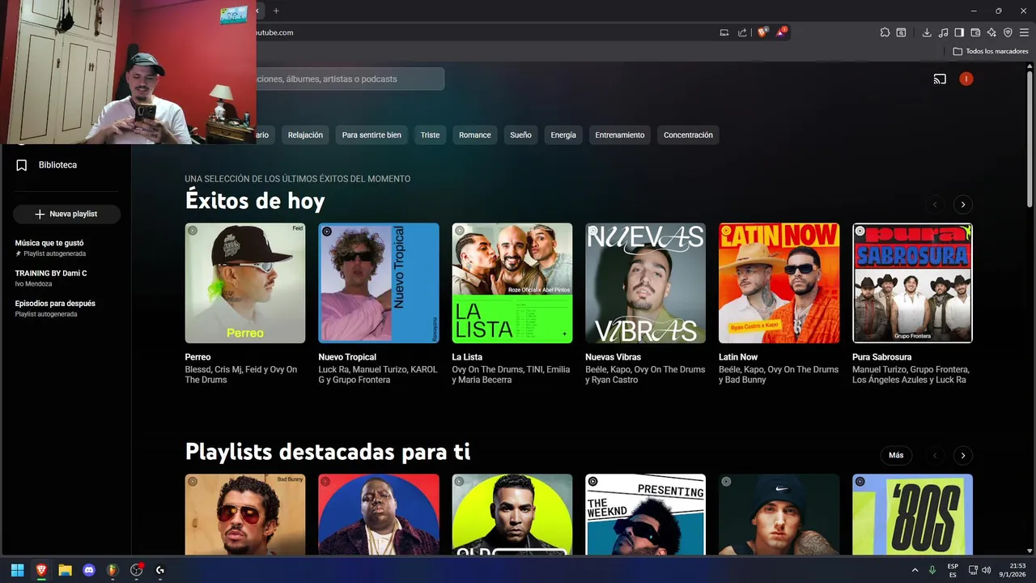
Task: Select the Triste mood chip
Action: 430,135
